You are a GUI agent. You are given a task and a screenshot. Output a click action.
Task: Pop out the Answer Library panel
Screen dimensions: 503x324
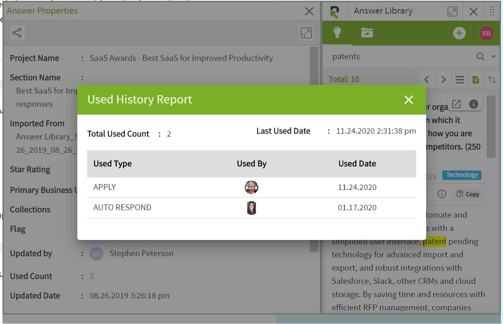[453, 11]
